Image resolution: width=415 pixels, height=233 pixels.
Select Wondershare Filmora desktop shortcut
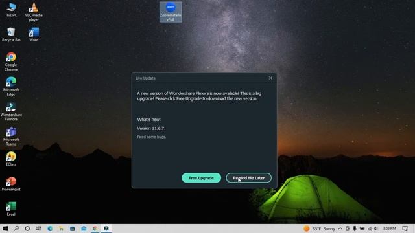pos(11,111)
